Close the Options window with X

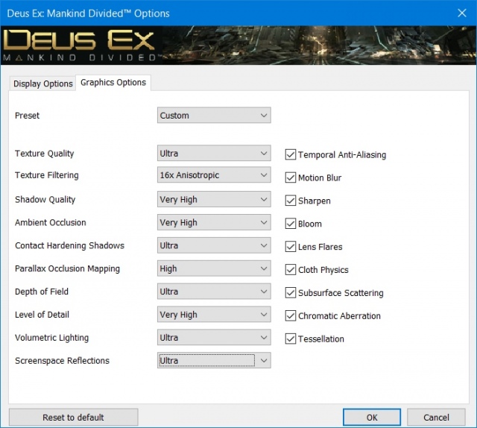462,13
